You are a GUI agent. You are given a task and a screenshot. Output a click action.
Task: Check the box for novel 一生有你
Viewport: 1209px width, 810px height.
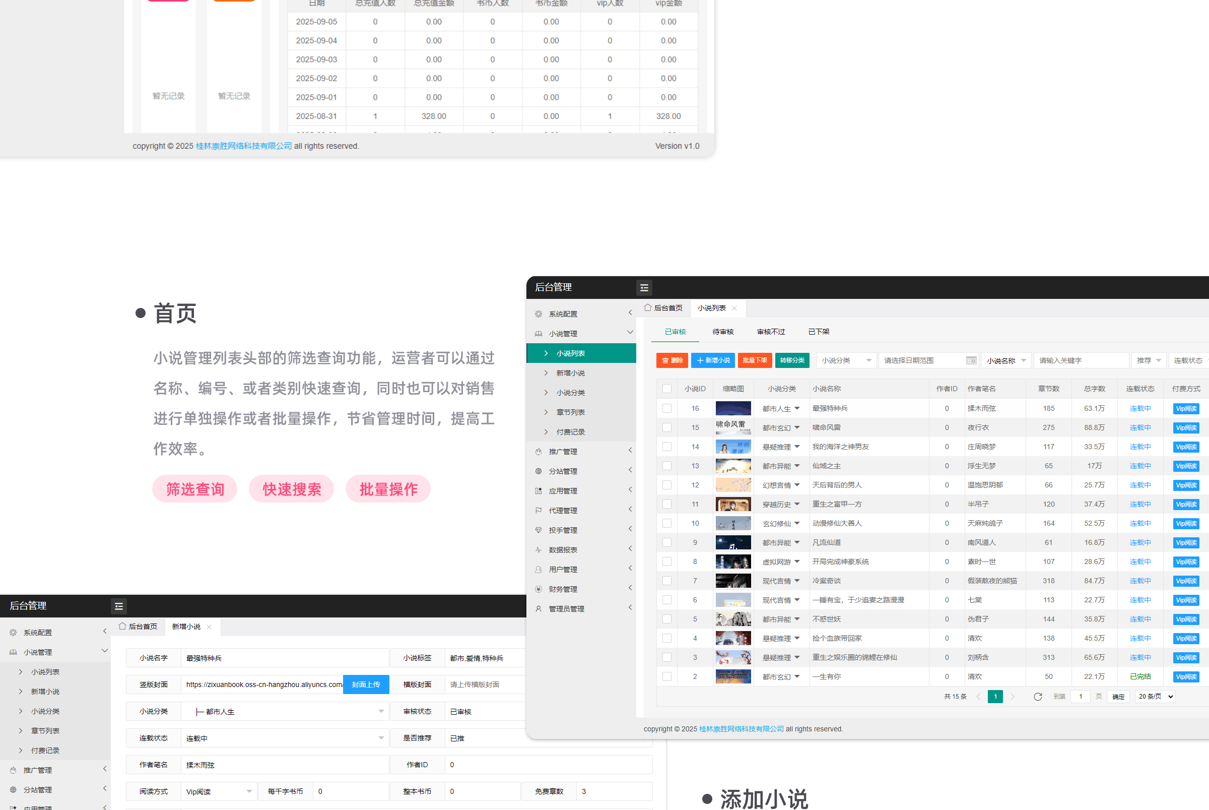point(666,676)
